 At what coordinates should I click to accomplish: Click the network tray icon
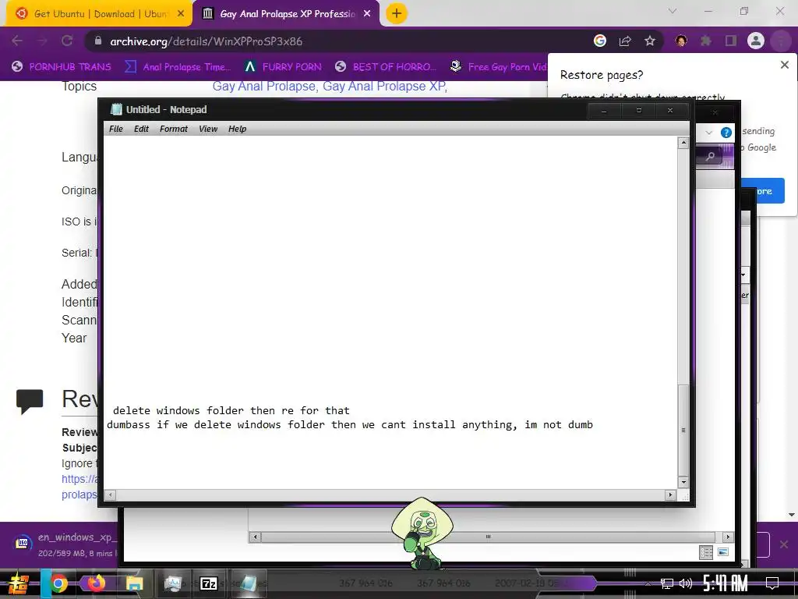pos(667,583)
